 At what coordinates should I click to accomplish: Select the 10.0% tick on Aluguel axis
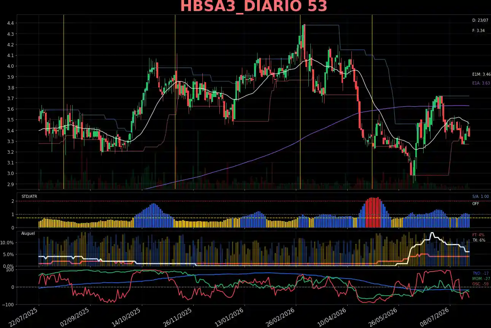tap(8, 243)
